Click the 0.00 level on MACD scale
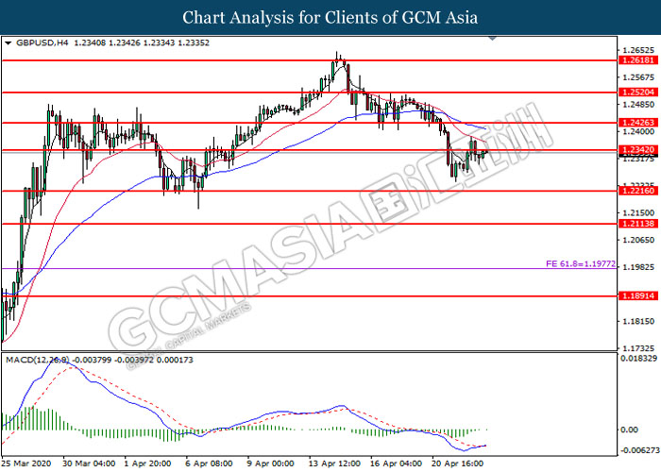The width and height of the screenshot is (661, 472). (630, 430)
